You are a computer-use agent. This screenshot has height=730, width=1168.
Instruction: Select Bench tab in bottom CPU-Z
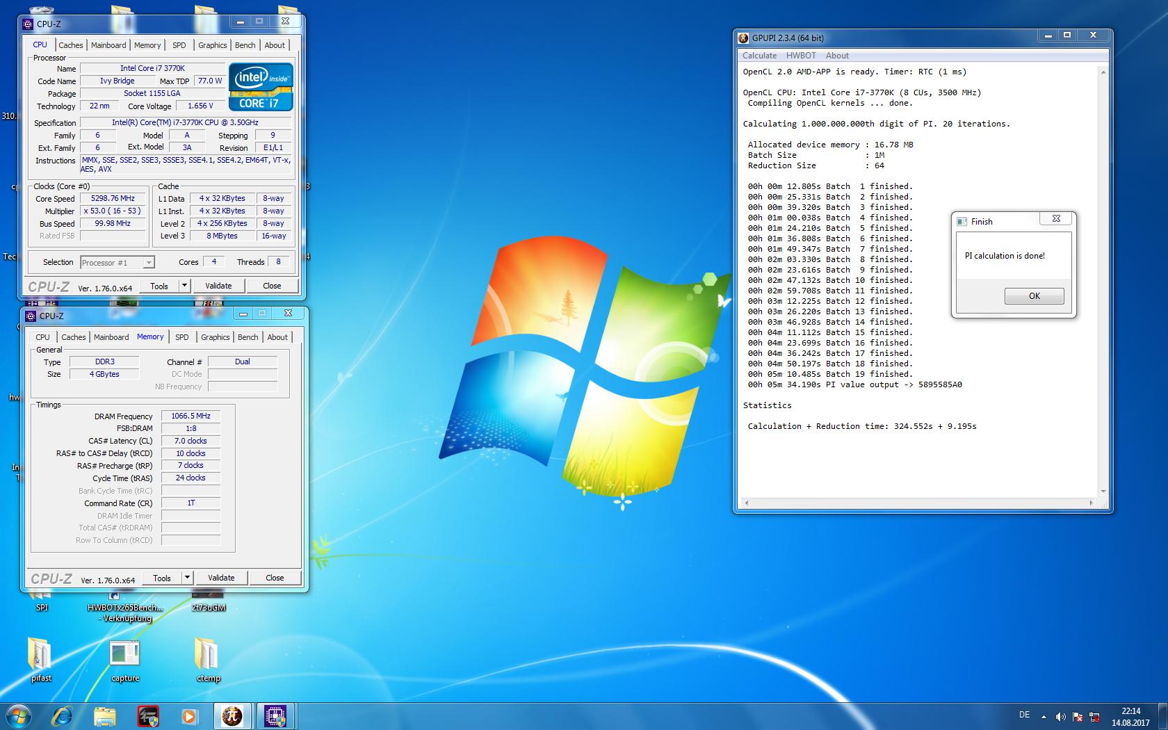click(248, 337)
